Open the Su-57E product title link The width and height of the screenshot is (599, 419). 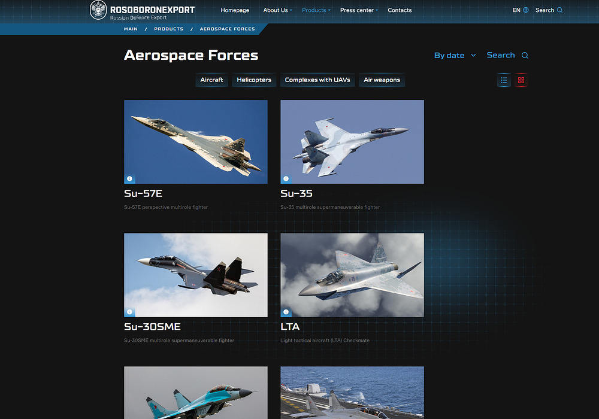143,193
